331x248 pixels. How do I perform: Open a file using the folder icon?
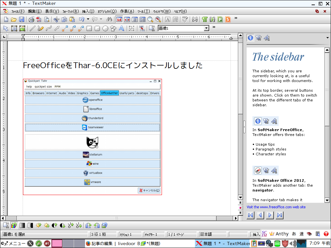(14, 20)
